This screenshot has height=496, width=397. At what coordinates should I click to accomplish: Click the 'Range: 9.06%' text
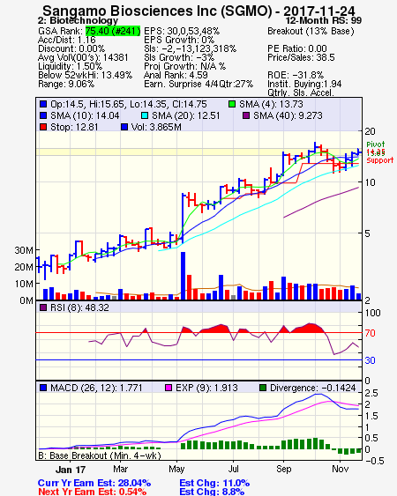(x=66, y=85)
